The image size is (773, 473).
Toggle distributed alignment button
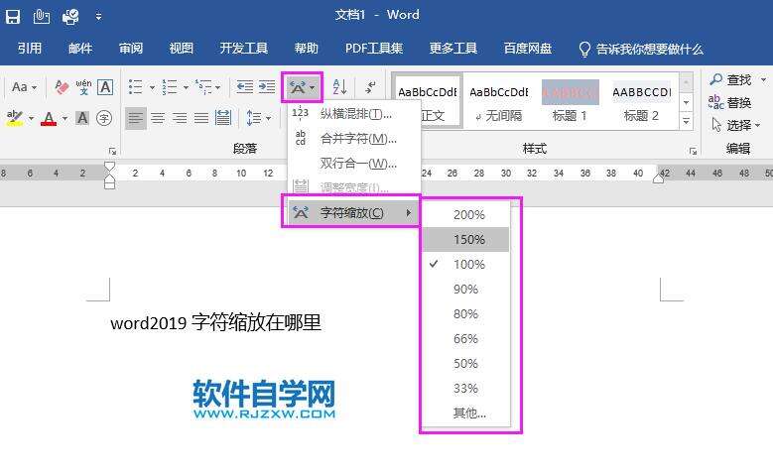click(x=223, y=118)
